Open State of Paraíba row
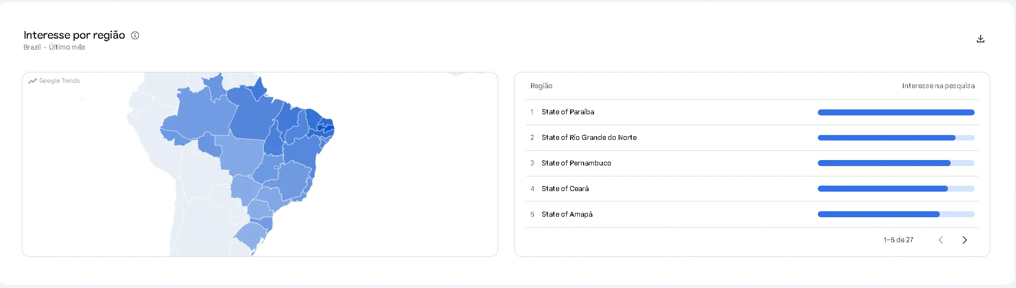The height and width of the screenshot is (288, 1016). [752, 112]
